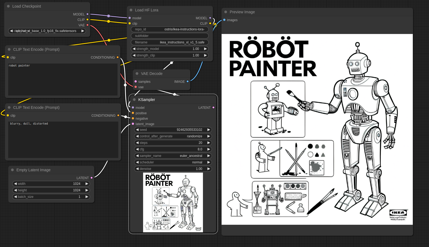
Task: Click the large Robot Painter preview image
Action: click(x=317, y=129)
